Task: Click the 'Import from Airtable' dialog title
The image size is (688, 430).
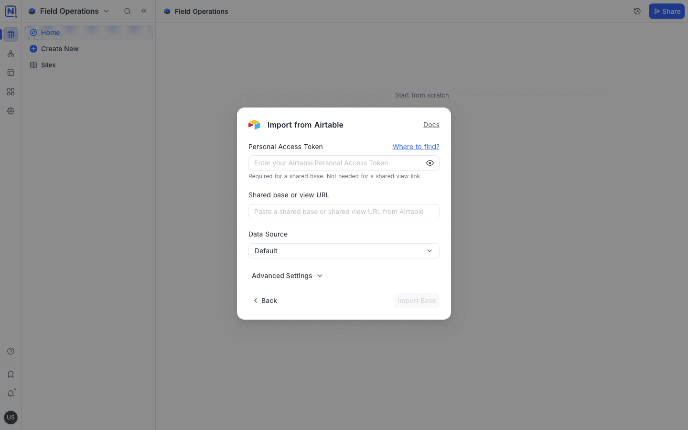Action: click(305, 125)
